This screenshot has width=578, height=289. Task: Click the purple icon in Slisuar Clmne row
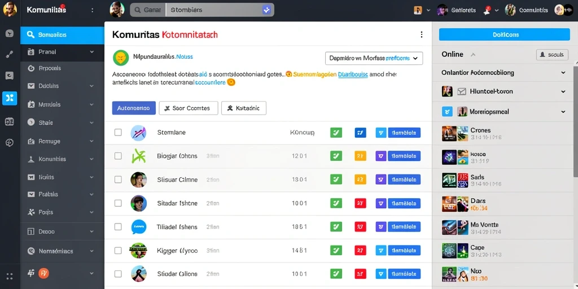pos(381,179)
